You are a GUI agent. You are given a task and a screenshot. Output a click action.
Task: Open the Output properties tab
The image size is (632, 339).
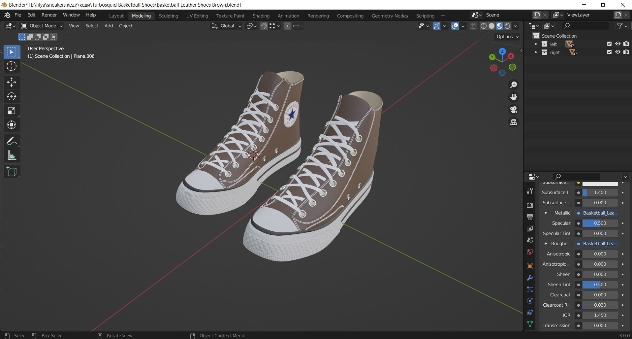[x=530, y=217]
